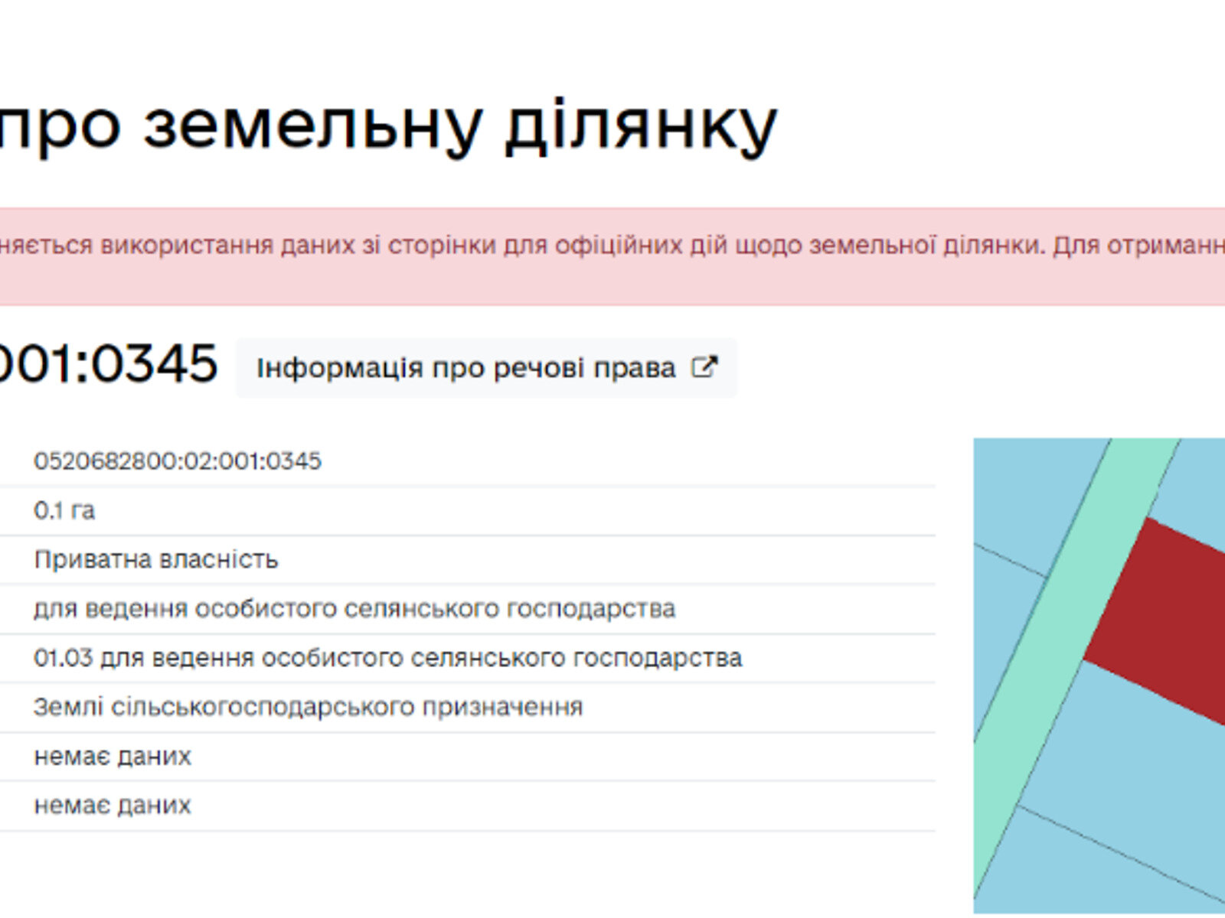The height and width of the screenshot is (918, 1225).
Task: Click the 'Приватна власність' ownership value
Action: click(156, 559)
